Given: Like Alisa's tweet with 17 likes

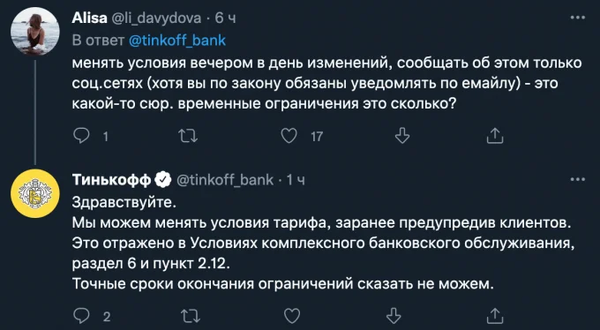Looking at the screenshot, I should coord(289,136).
